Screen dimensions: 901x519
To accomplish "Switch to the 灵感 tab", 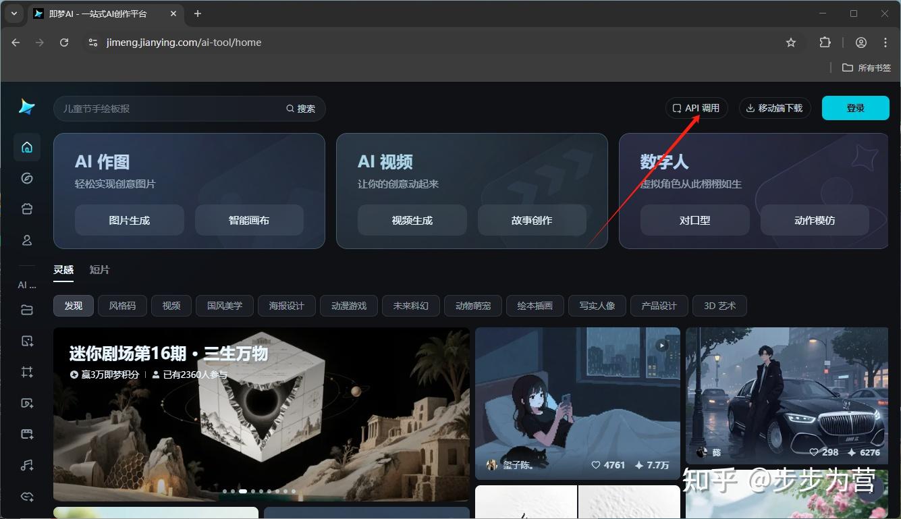I will [63, 270].
